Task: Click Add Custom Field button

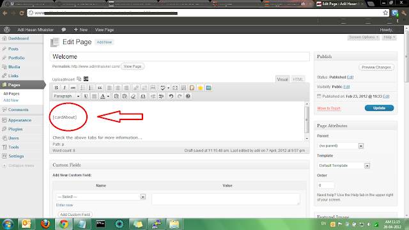Action: click(x=75, y=215)
